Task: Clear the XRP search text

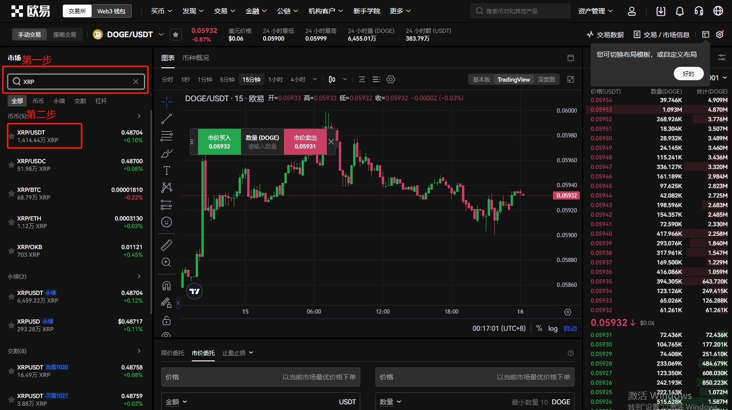Action: [136, 82]
